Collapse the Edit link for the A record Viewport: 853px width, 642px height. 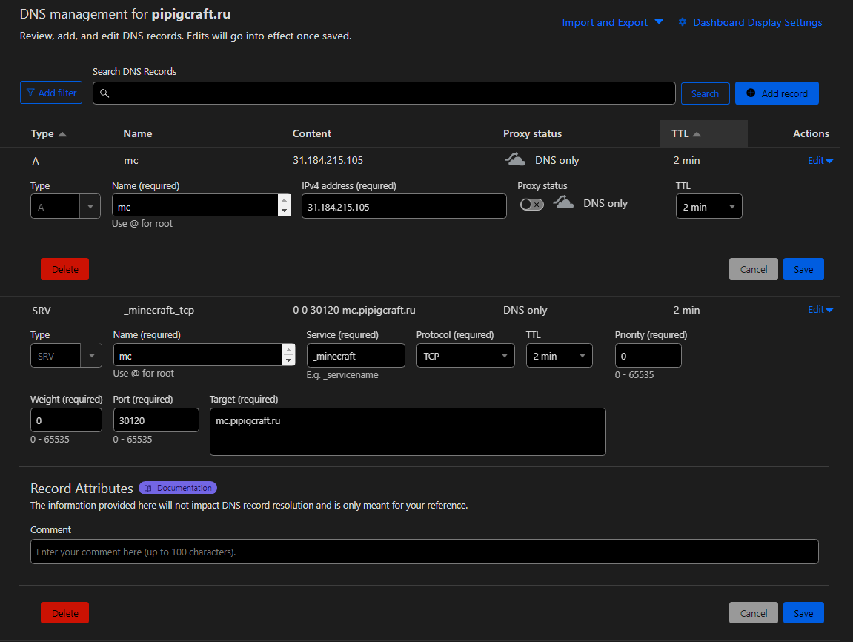click(x=820, y=160)
